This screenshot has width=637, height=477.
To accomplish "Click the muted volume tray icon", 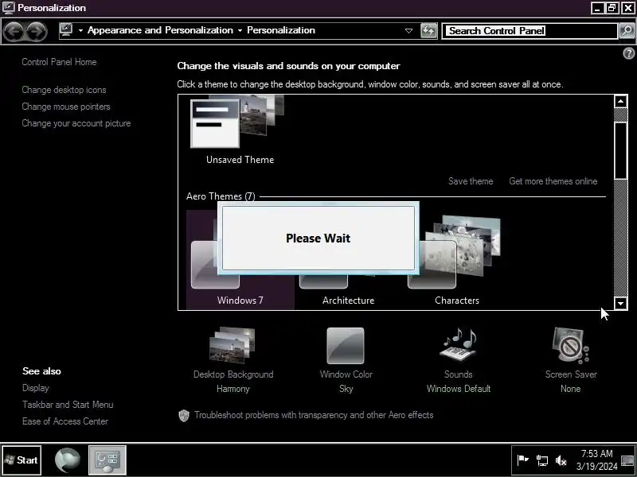I will [x=561, y=460].
